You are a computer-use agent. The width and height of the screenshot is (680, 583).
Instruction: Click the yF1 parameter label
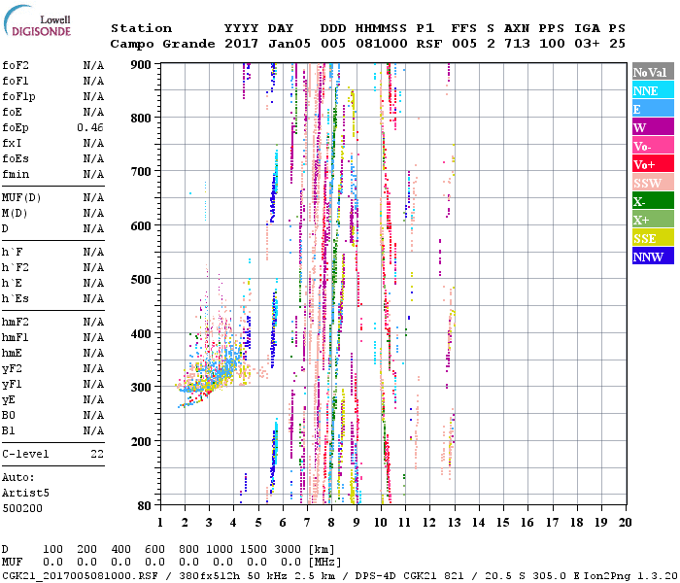click(12, 385)
